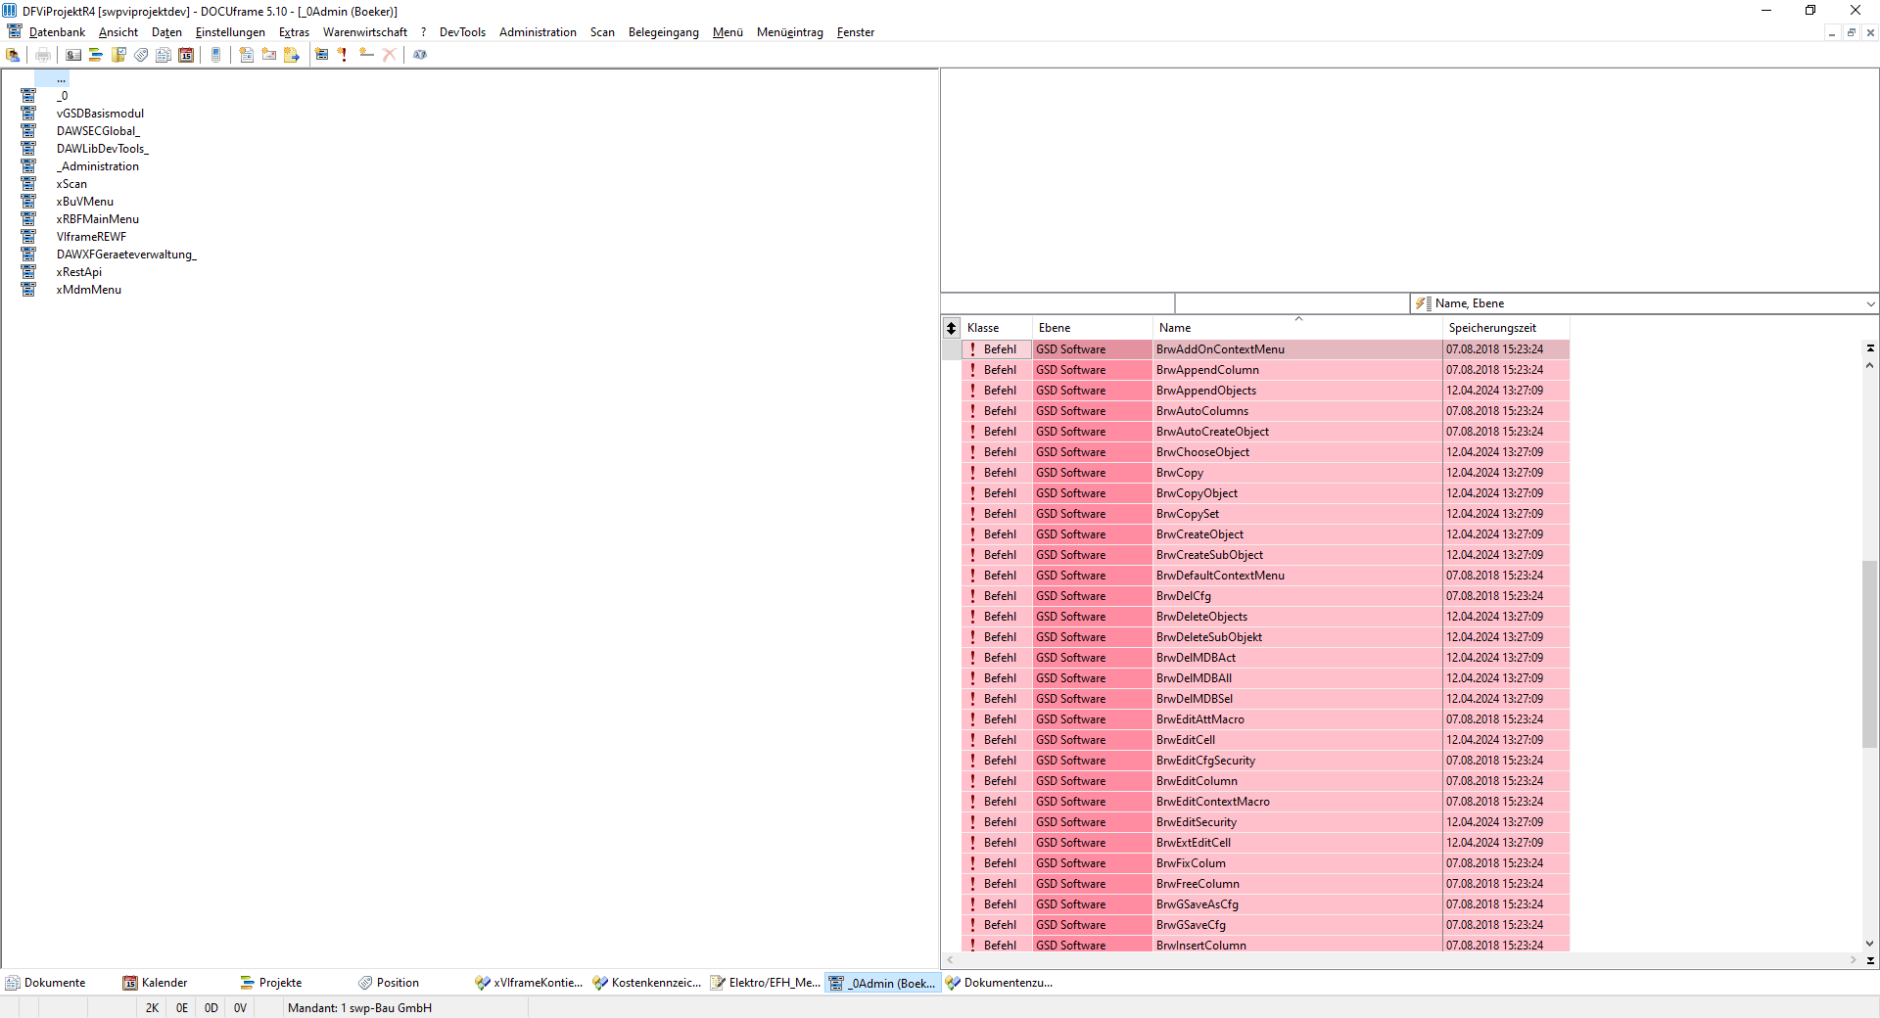Open the Warenwirtschaft menu

(x=365, y=32)
